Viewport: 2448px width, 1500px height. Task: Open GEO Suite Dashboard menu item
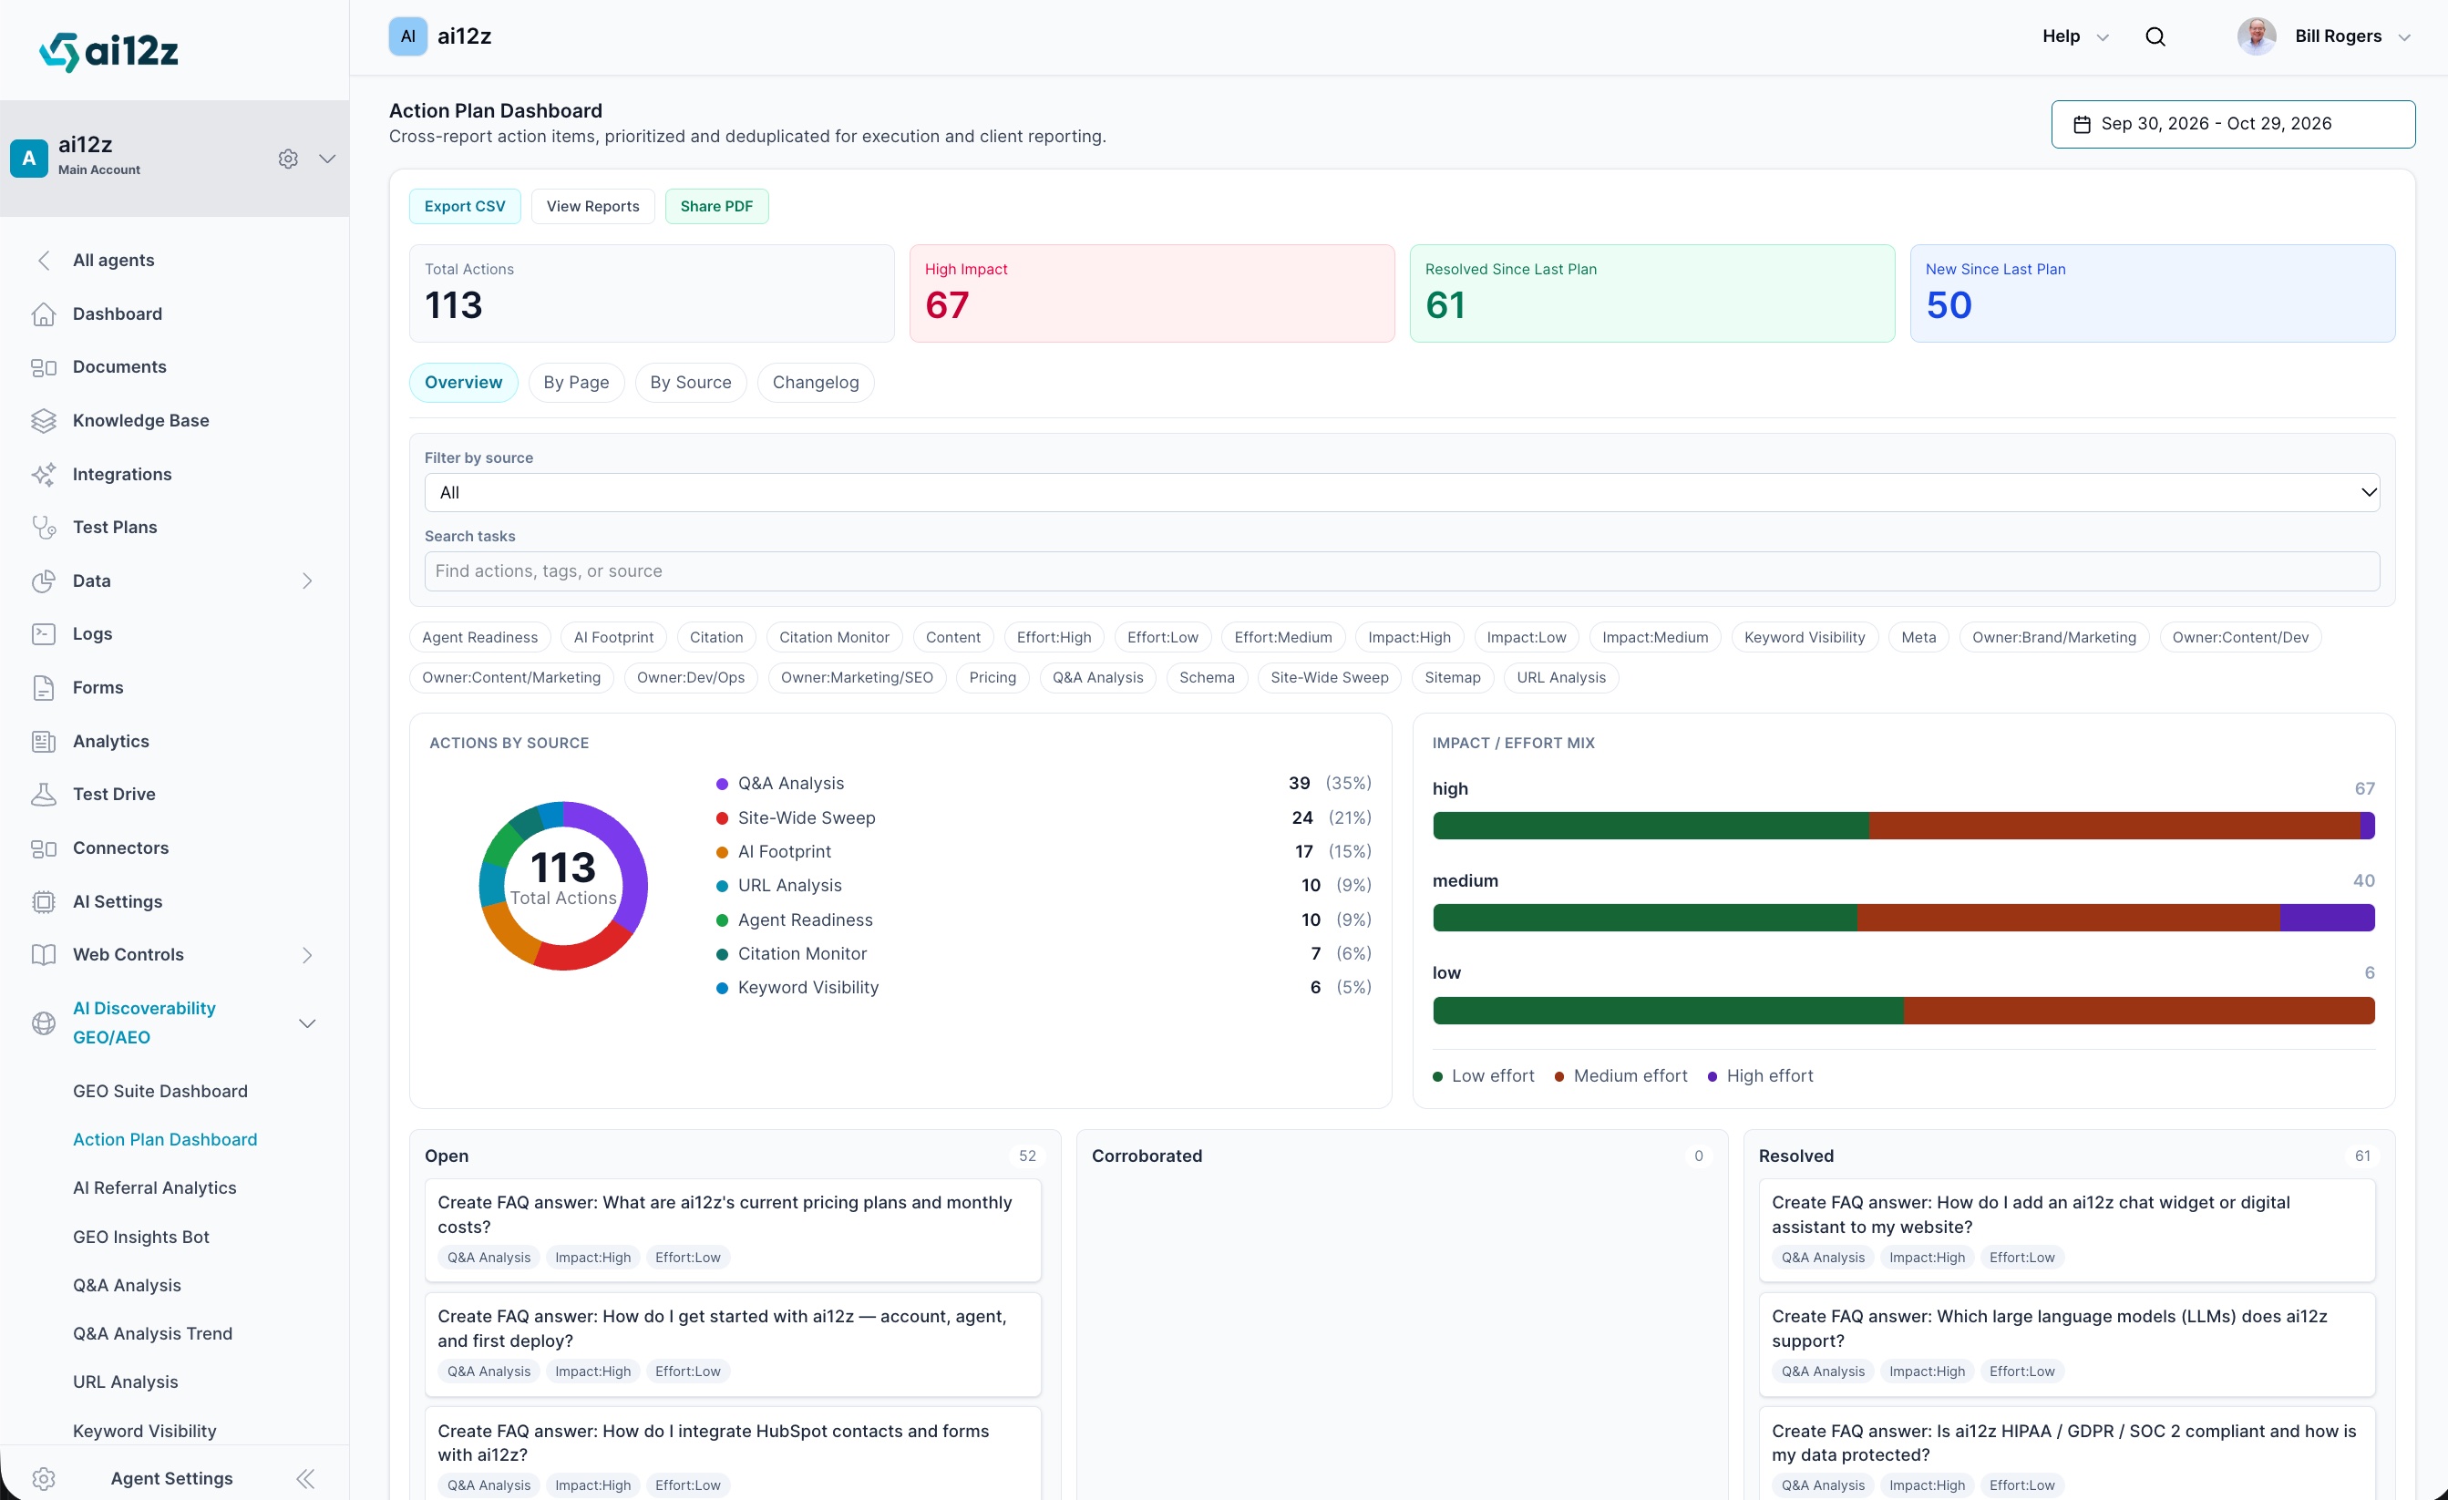pos(160,1091)
